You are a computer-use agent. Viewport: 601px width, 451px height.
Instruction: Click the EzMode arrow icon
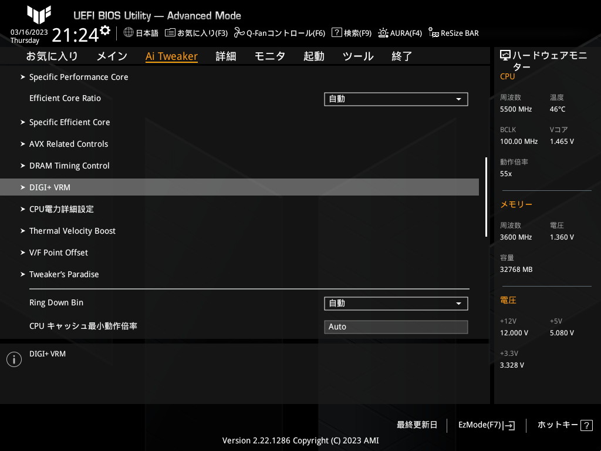(509, 425)
